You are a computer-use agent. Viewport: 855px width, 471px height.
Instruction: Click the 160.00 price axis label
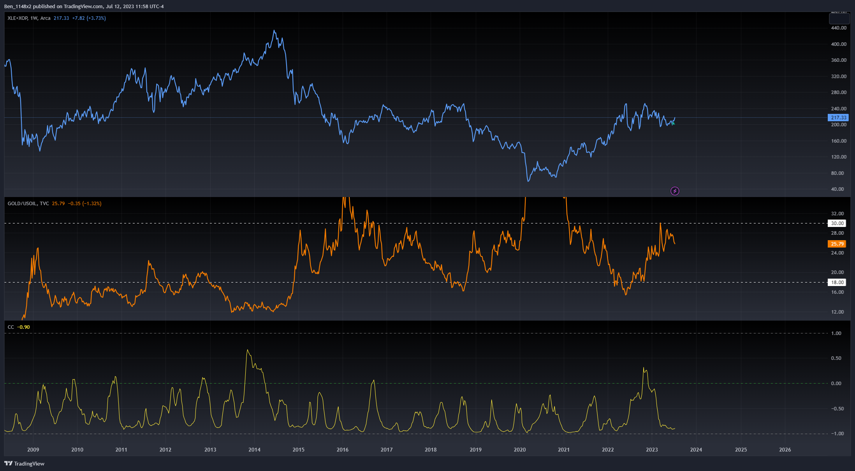click(x=839, y=141)
